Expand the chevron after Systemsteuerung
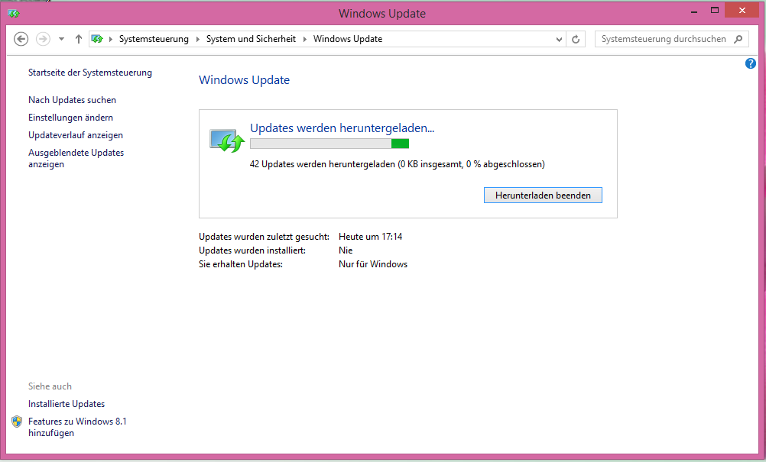The width and height of the screenshot is (766, 462). coord(198,39)
